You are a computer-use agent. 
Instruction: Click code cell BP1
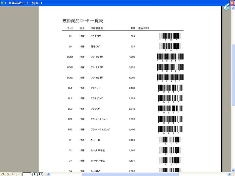(70, 119)
